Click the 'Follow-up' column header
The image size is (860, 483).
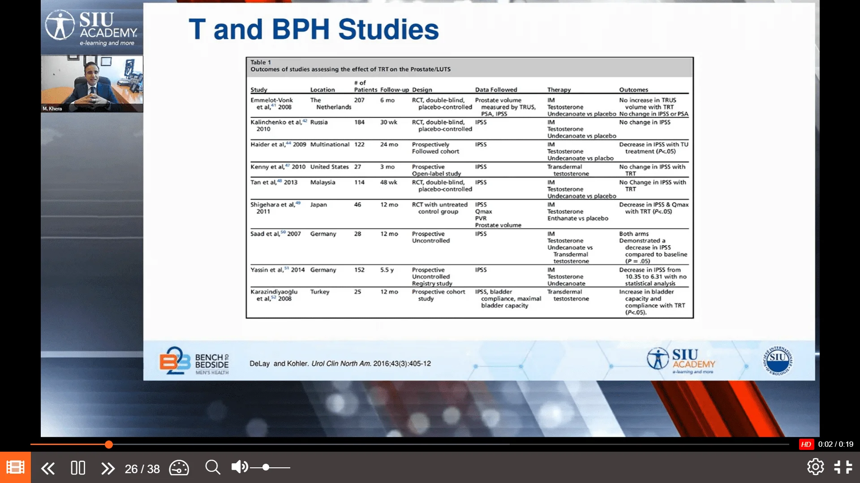(x=394, y=90)
